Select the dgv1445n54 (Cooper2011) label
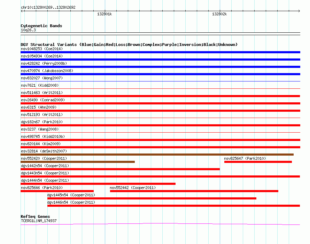The image size is (310, 244). point(71,195)
